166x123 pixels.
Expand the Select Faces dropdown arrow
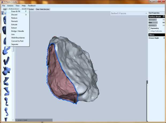146,13
